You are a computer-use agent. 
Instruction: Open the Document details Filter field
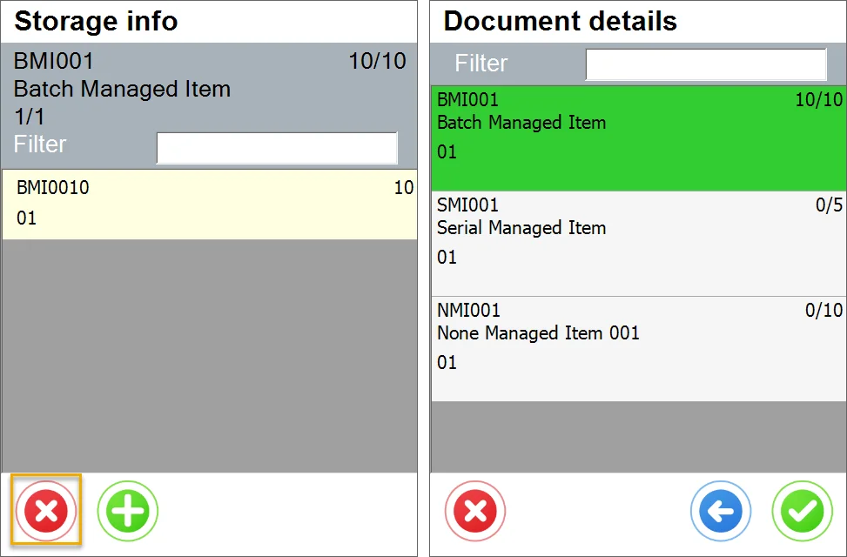coord(705,64)
